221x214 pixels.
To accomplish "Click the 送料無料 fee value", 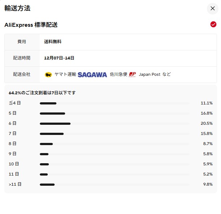I will pos(53,42).
